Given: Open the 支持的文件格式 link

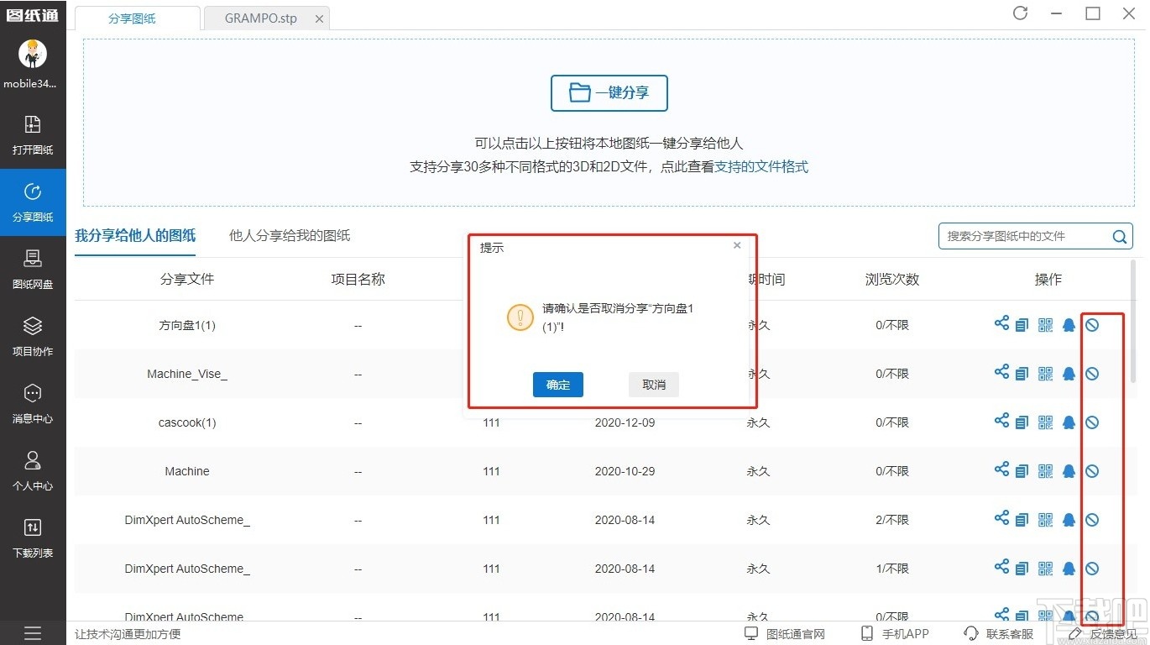Looking at the screenshot, I should 761,166.
